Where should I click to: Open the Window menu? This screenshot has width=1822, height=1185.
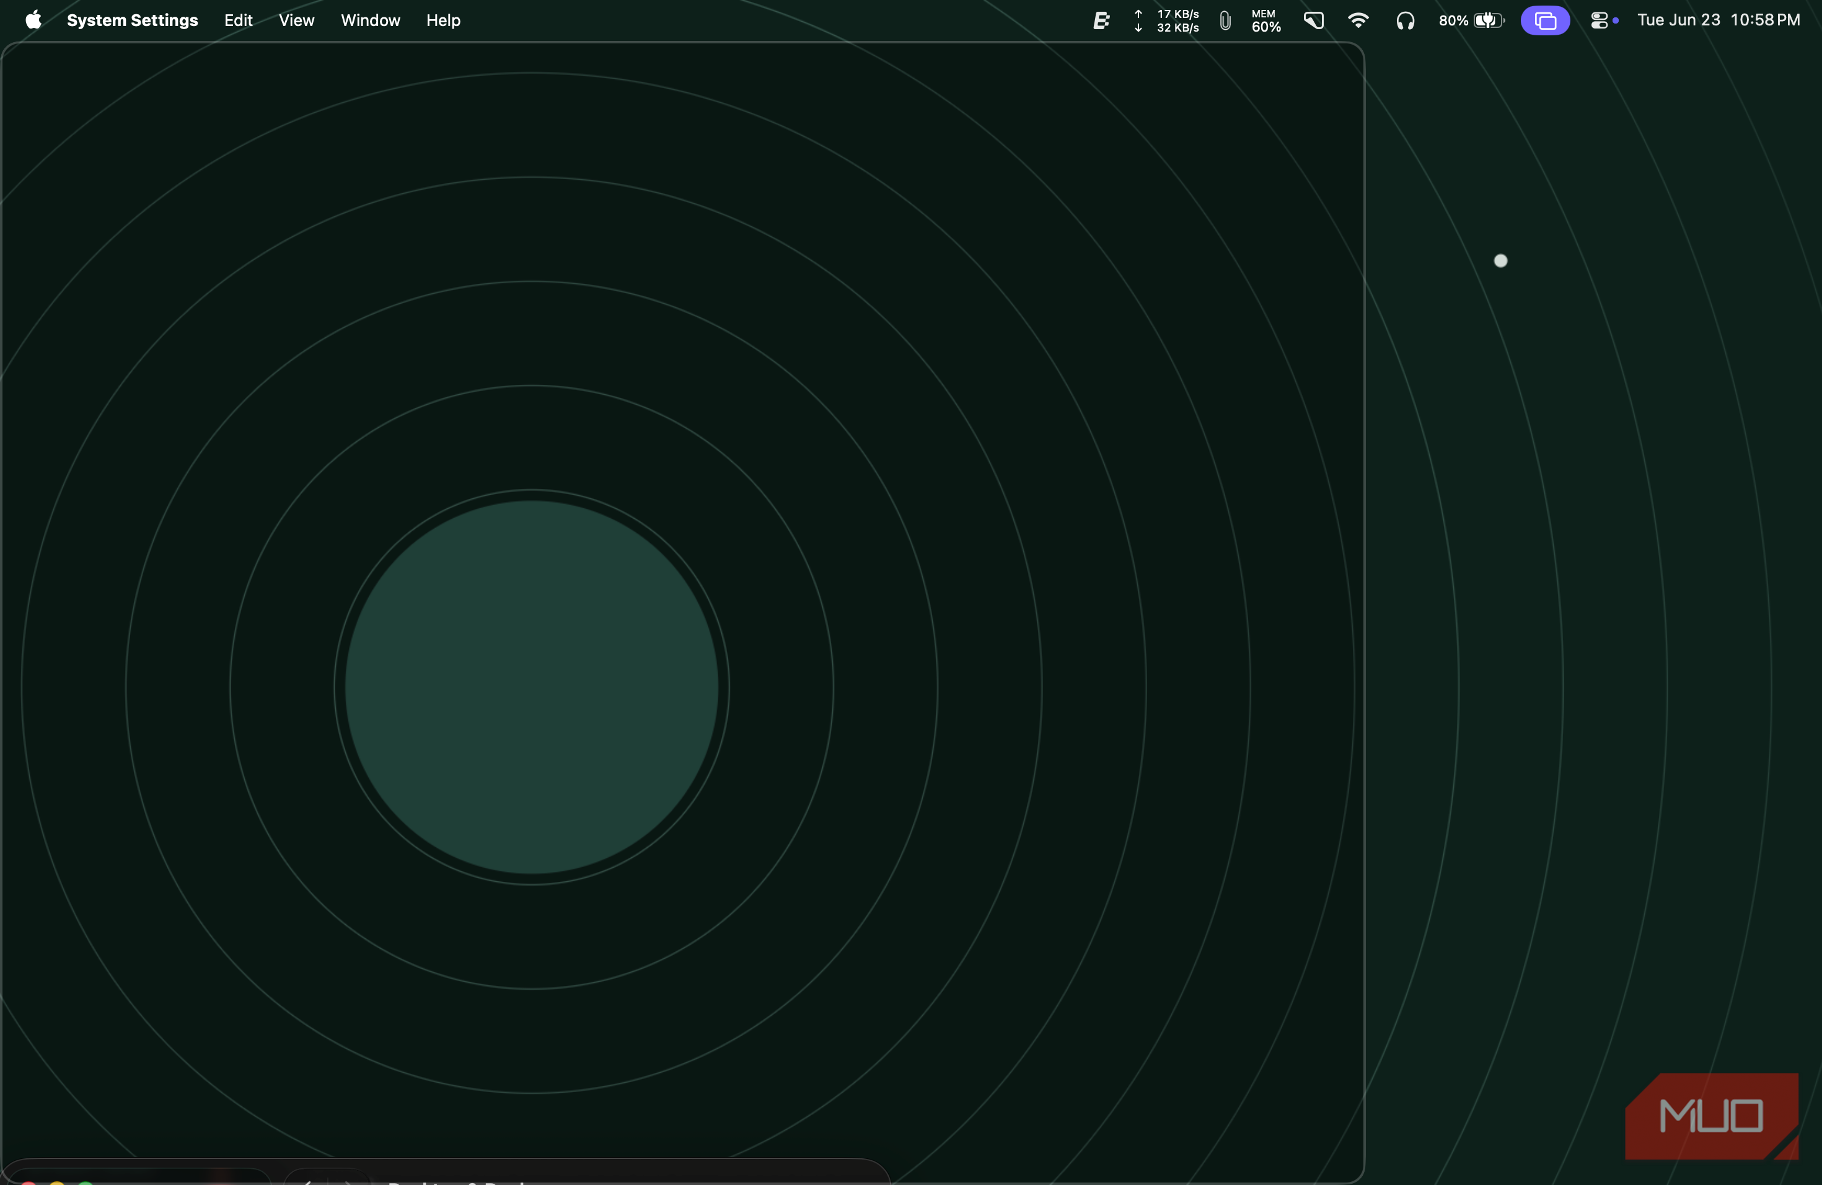tap(371, 20)
